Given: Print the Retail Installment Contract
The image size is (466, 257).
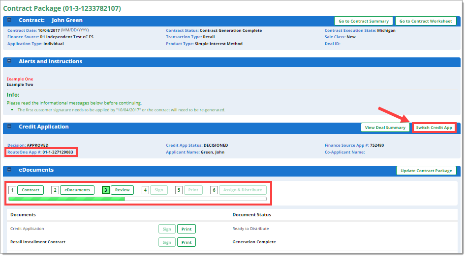Looking at the screenshot, I should 186,242.
